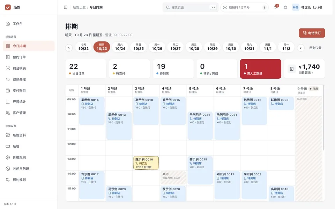Filter by 核销 / 完成 card
Viewport: 335px width, 209px height.
pyautogui.click(x=217, y=69)
